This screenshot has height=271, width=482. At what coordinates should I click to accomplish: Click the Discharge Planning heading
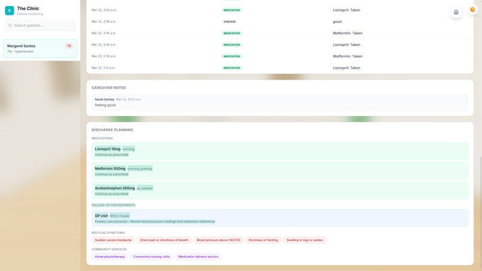point(112,130)
